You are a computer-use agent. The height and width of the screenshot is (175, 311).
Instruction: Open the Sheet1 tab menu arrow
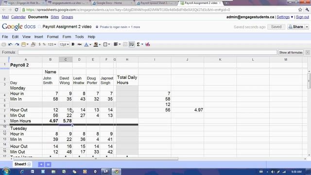pyautogui.click(x=29, y=164)
